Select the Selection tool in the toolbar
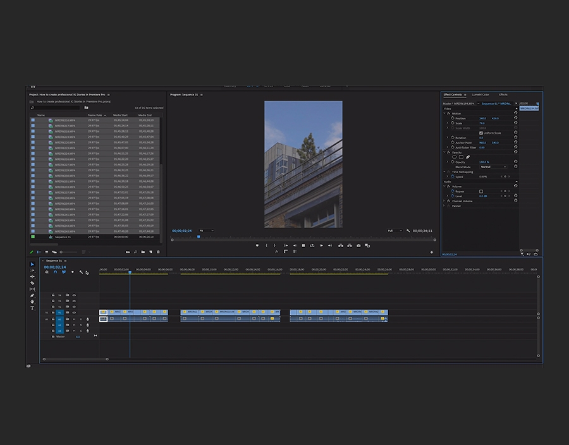Image resolution: width=569 pixels, height=445 pixels. pyautogui.click(x=32, y=264)
